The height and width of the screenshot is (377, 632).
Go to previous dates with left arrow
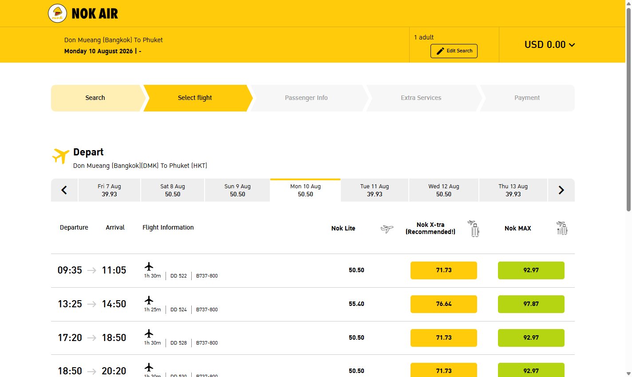[64, 190]
